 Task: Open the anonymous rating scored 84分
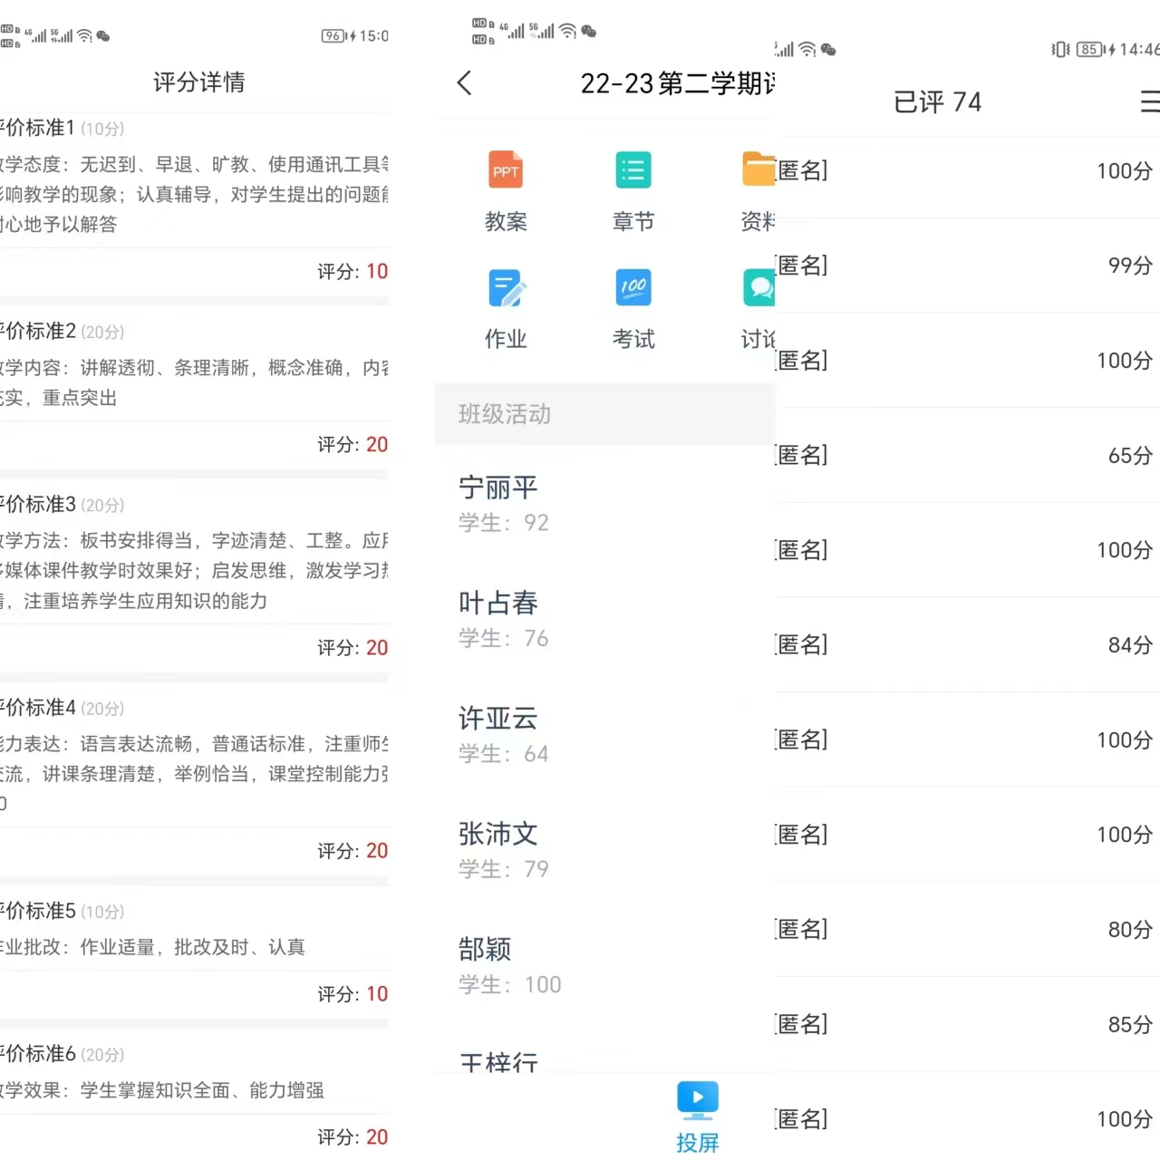click(x=966, y=644)
